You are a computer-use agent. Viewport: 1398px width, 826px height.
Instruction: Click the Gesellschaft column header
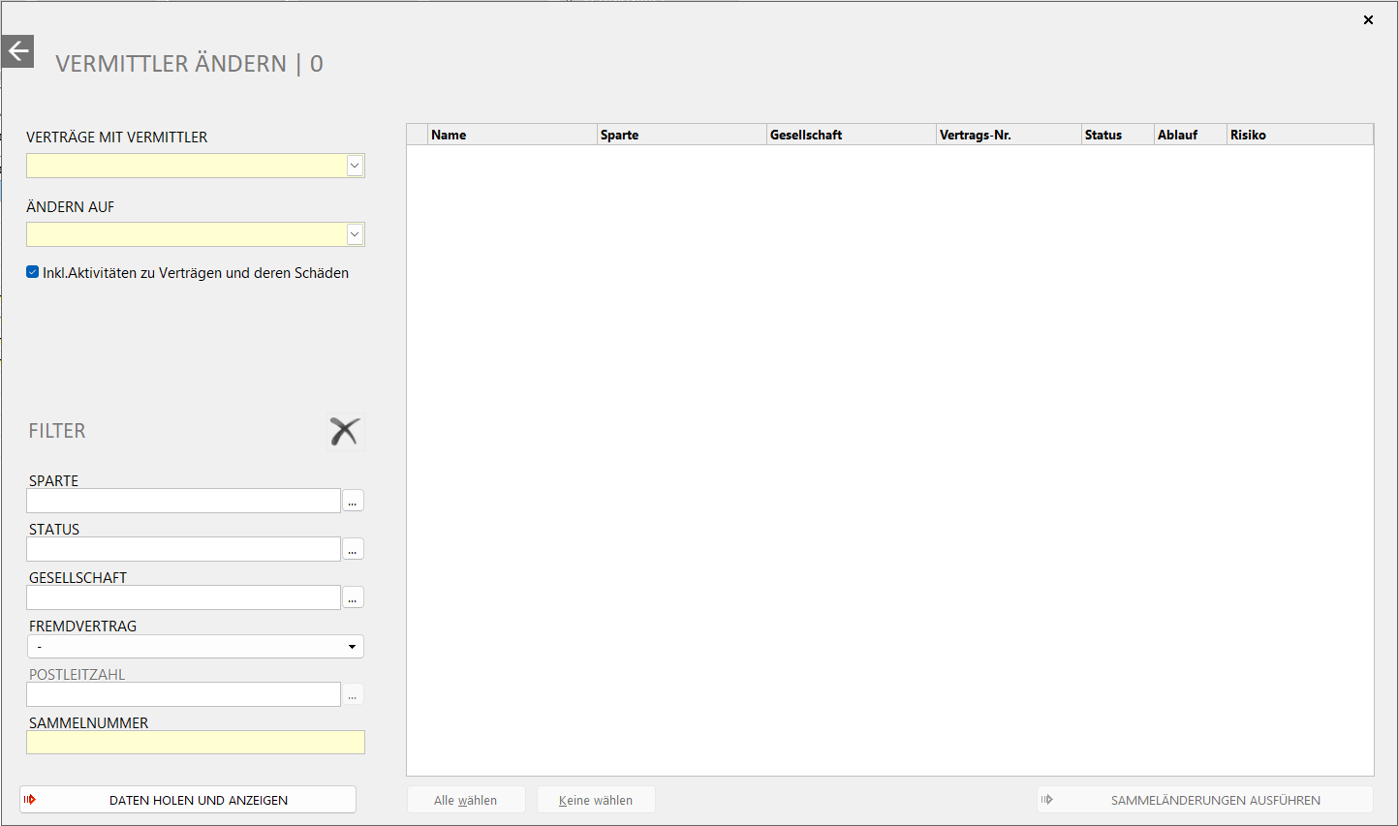(x=851, y=135)
